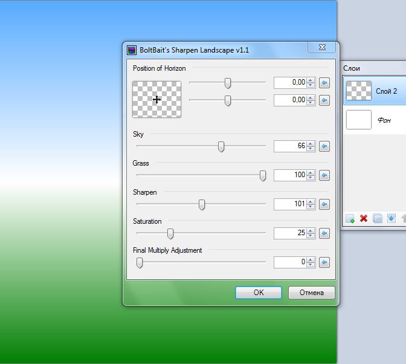Click the first horizon position slider handle

(x=228, y=83)
